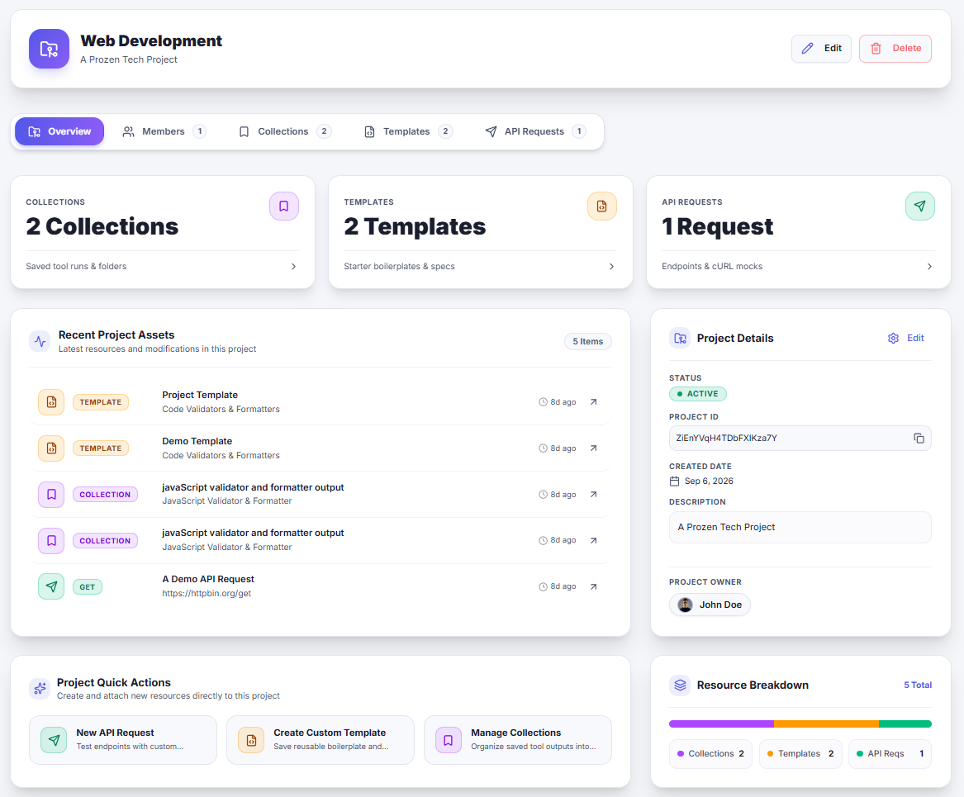The width and height of the screenshot is (964, 797).
Task: Click the Web Development project folder icon
Action: pyautogui.click(x=49, y=49)
